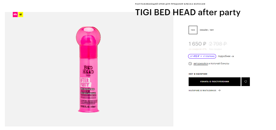The image size is (276, 130).
Task: Click the 'ОБЪЁМ / МЛ' label
Action: (x=207, y=30)
